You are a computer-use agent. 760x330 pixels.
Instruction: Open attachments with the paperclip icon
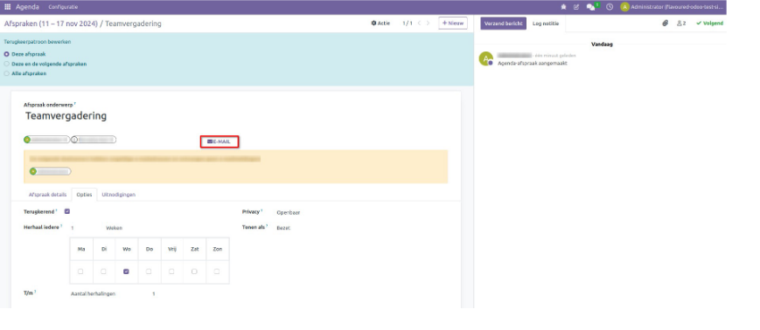click(666, 24)
